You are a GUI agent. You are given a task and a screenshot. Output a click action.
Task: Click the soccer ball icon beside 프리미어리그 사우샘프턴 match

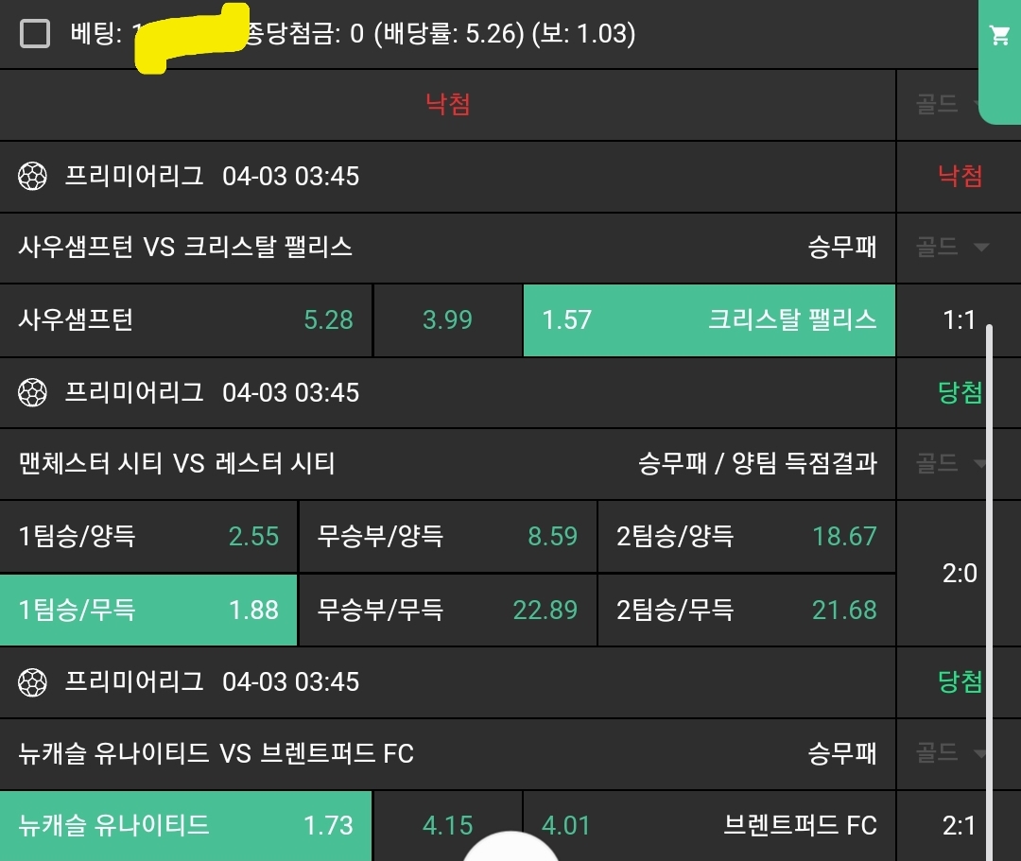click(33, 177)
